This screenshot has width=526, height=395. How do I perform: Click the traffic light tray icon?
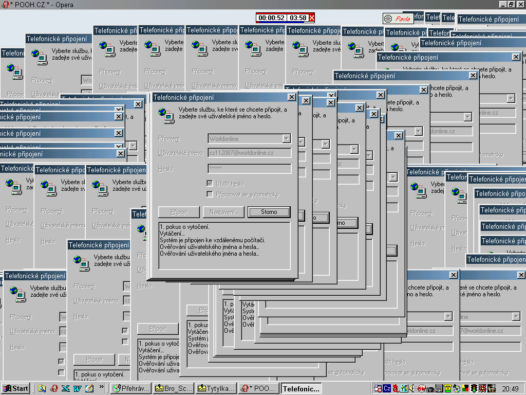(x=474, y=388)
